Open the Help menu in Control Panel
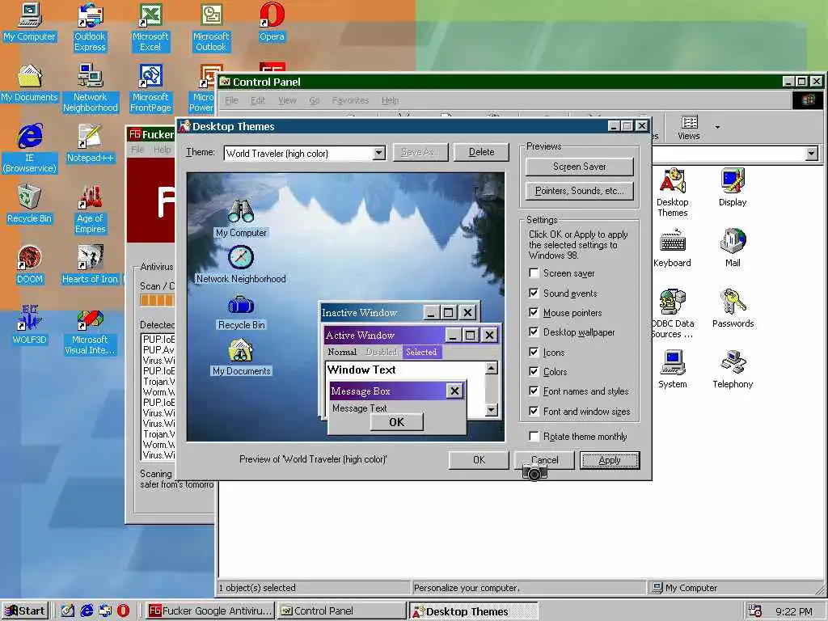The image size is (828, 621). pyautogui.click(x=391, y=100)
